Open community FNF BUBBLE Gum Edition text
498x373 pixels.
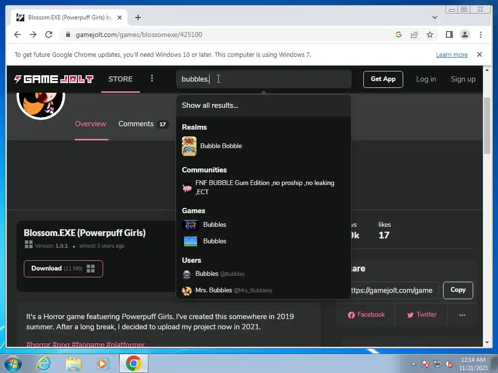click(265, 187)
